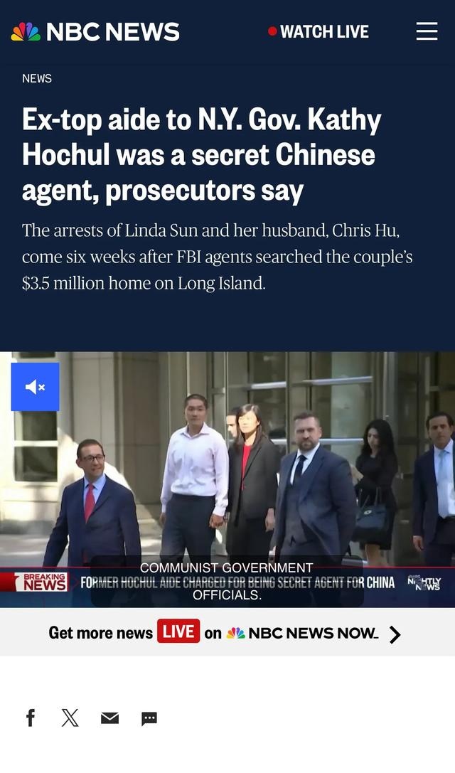The height and width of the screenshot is (773, 455).
Task: Open the NEWS section label
Action: click(x=37, y=78)
